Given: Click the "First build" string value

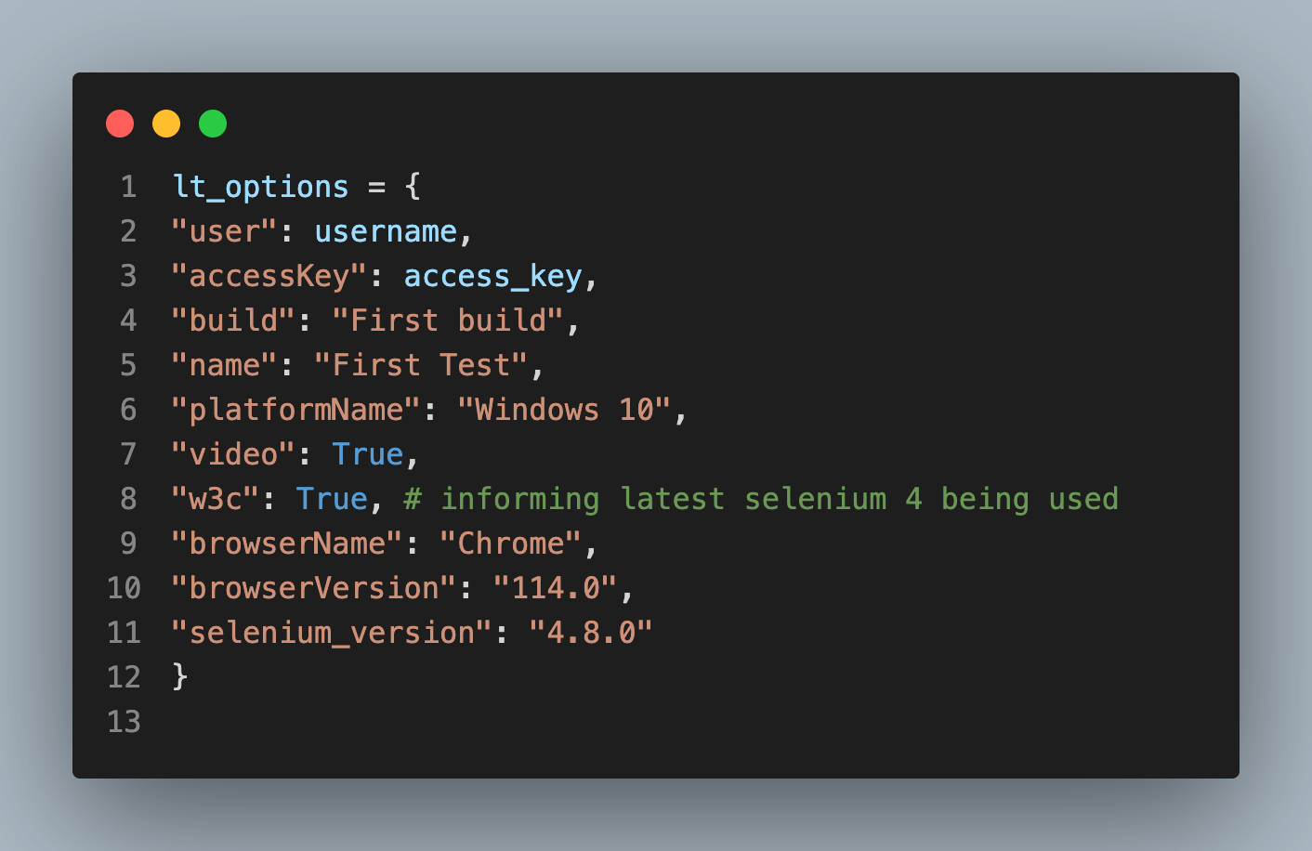Looking at the screenshot, I should [447, 321].
